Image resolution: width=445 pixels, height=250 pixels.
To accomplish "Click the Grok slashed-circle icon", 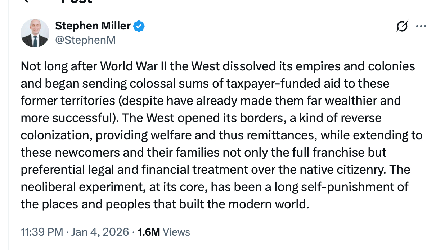I will pos(402,26).
